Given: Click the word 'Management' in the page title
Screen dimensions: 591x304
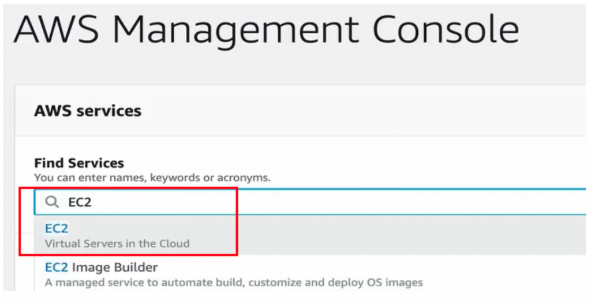Looking at the screenshot, I should tap(241, 30).
